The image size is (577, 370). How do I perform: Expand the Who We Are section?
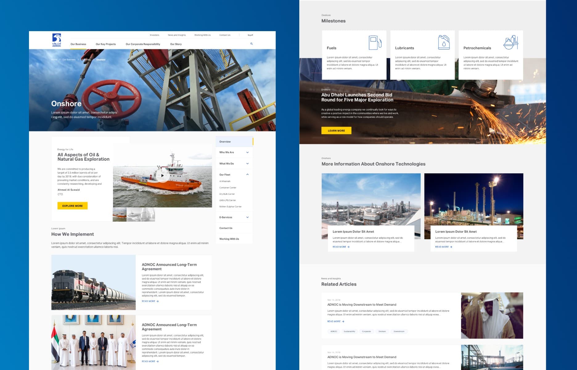(234, 152)
